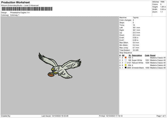The image size is (167, 118).
Task: Click the Max Jump value '6.1 mm'
Action: pyautogui.click(x=136, y=48)
